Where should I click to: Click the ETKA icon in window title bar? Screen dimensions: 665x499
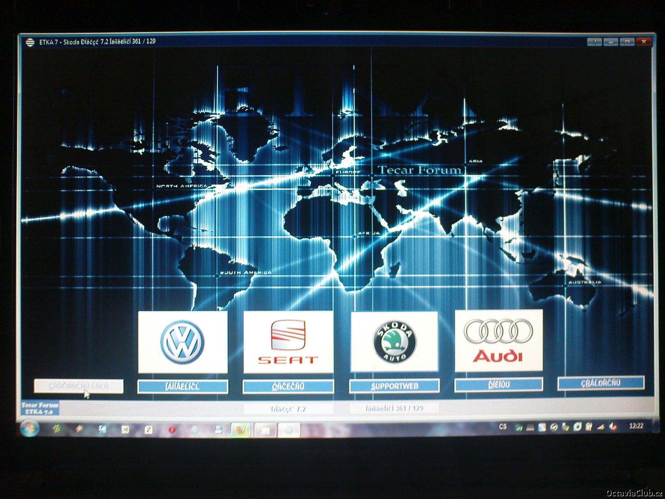[30, 42]
